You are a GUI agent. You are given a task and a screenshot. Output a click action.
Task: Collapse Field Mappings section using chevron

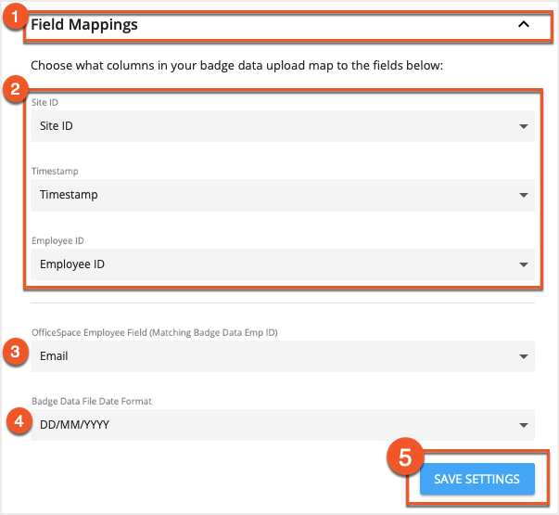pos(524,25)
